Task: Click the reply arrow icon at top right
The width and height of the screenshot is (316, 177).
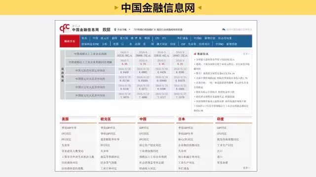Action: [224, 29]
